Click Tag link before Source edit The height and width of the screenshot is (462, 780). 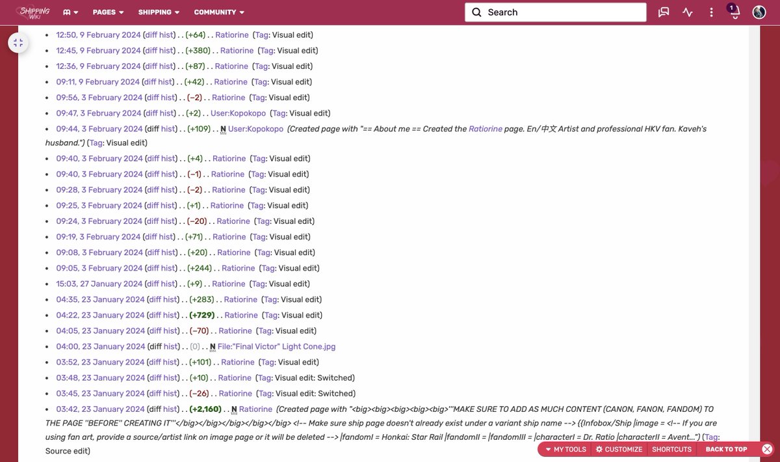coord(712,437)
